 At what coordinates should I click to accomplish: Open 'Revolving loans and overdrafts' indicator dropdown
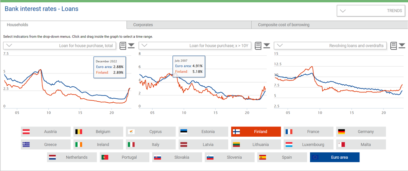[x=330, y=46]
